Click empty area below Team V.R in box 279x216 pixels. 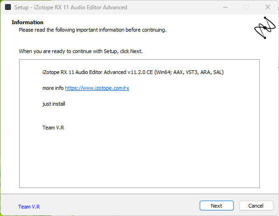pyautogui.click(x=139, y=160)
